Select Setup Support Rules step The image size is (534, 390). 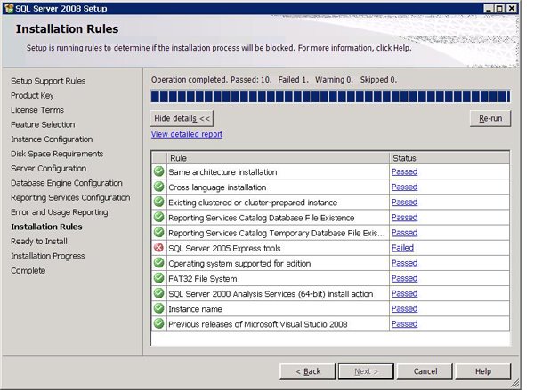point(48,81)
